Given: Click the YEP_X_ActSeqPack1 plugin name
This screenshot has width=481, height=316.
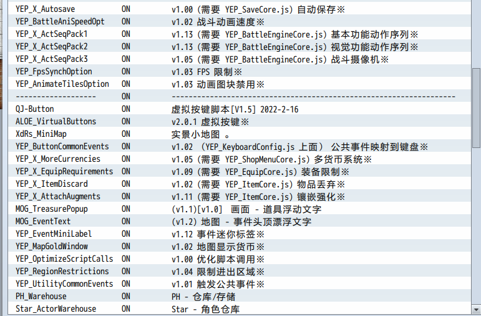Looking at the screenshot, I should 52,34.
